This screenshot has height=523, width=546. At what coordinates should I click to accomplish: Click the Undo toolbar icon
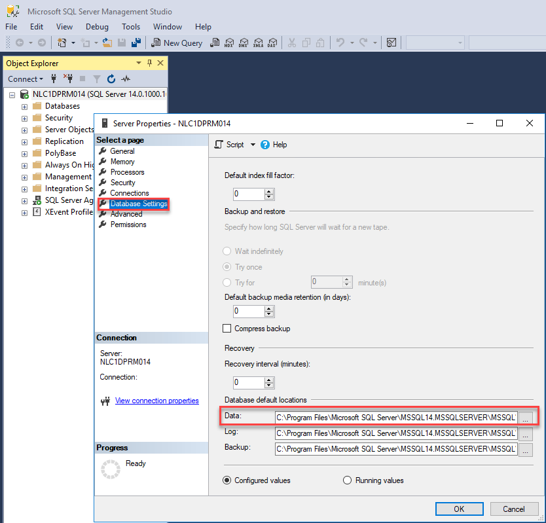[340, 43]
